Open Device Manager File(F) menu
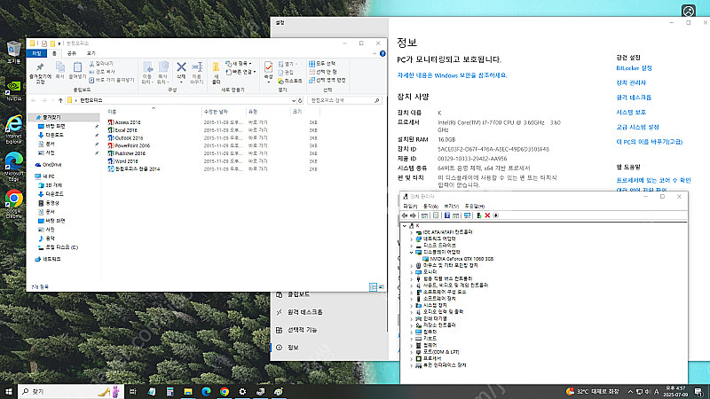The width and height of the screenshot is (710, 399). [410, 207]
